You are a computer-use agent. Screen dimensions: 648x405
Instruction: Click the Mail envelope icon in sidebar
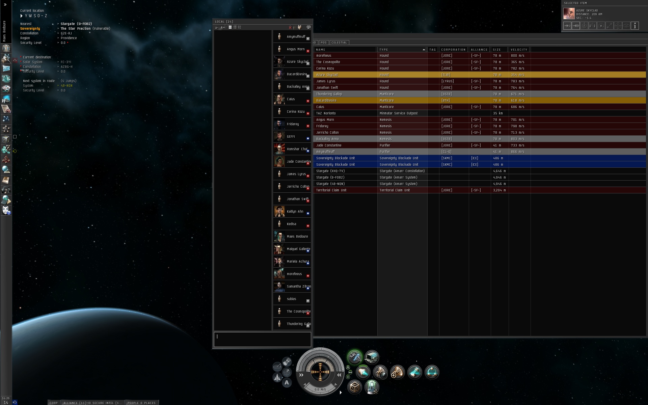(x=6, y=68)
